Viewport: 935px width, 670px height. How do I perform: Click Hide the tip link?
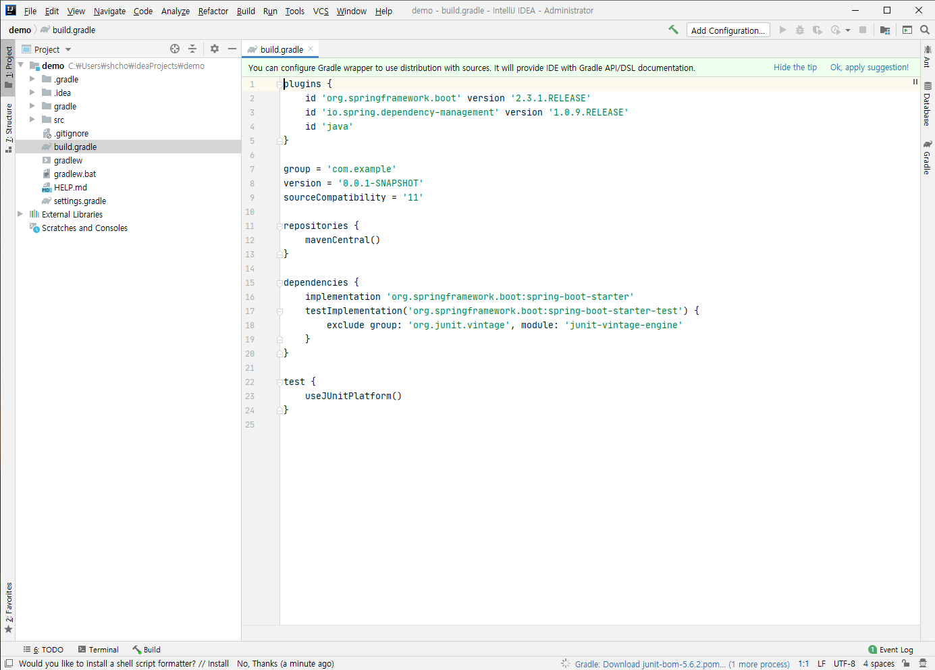pyautogui.click(x=795, y=68)
